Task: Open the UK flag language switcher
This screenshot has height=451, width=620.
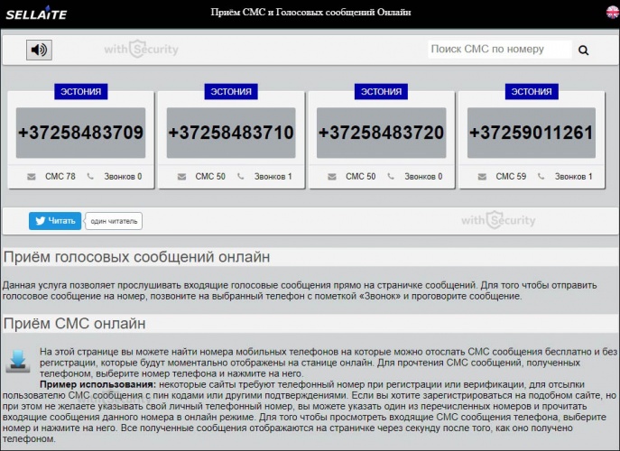Action: 612,13
